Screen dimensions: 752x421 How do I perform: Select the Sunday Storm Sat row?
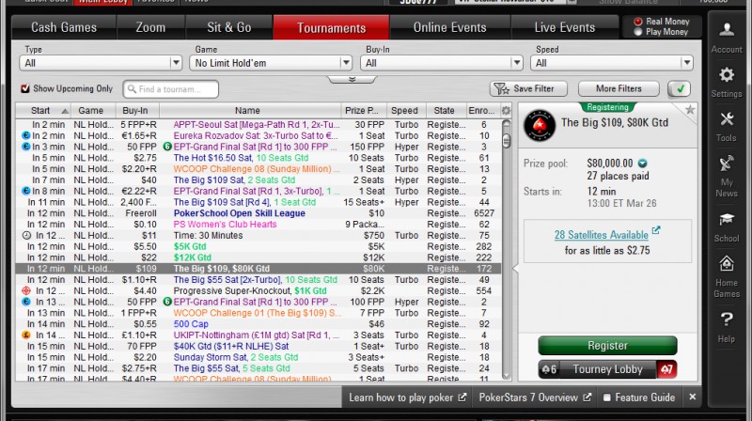258,357
